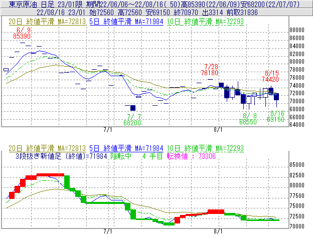Click the 3段抜き新値足 (終値)=71984 label
Screen dimensions: 313x238
pyautogui.click(x=62, y=156)
